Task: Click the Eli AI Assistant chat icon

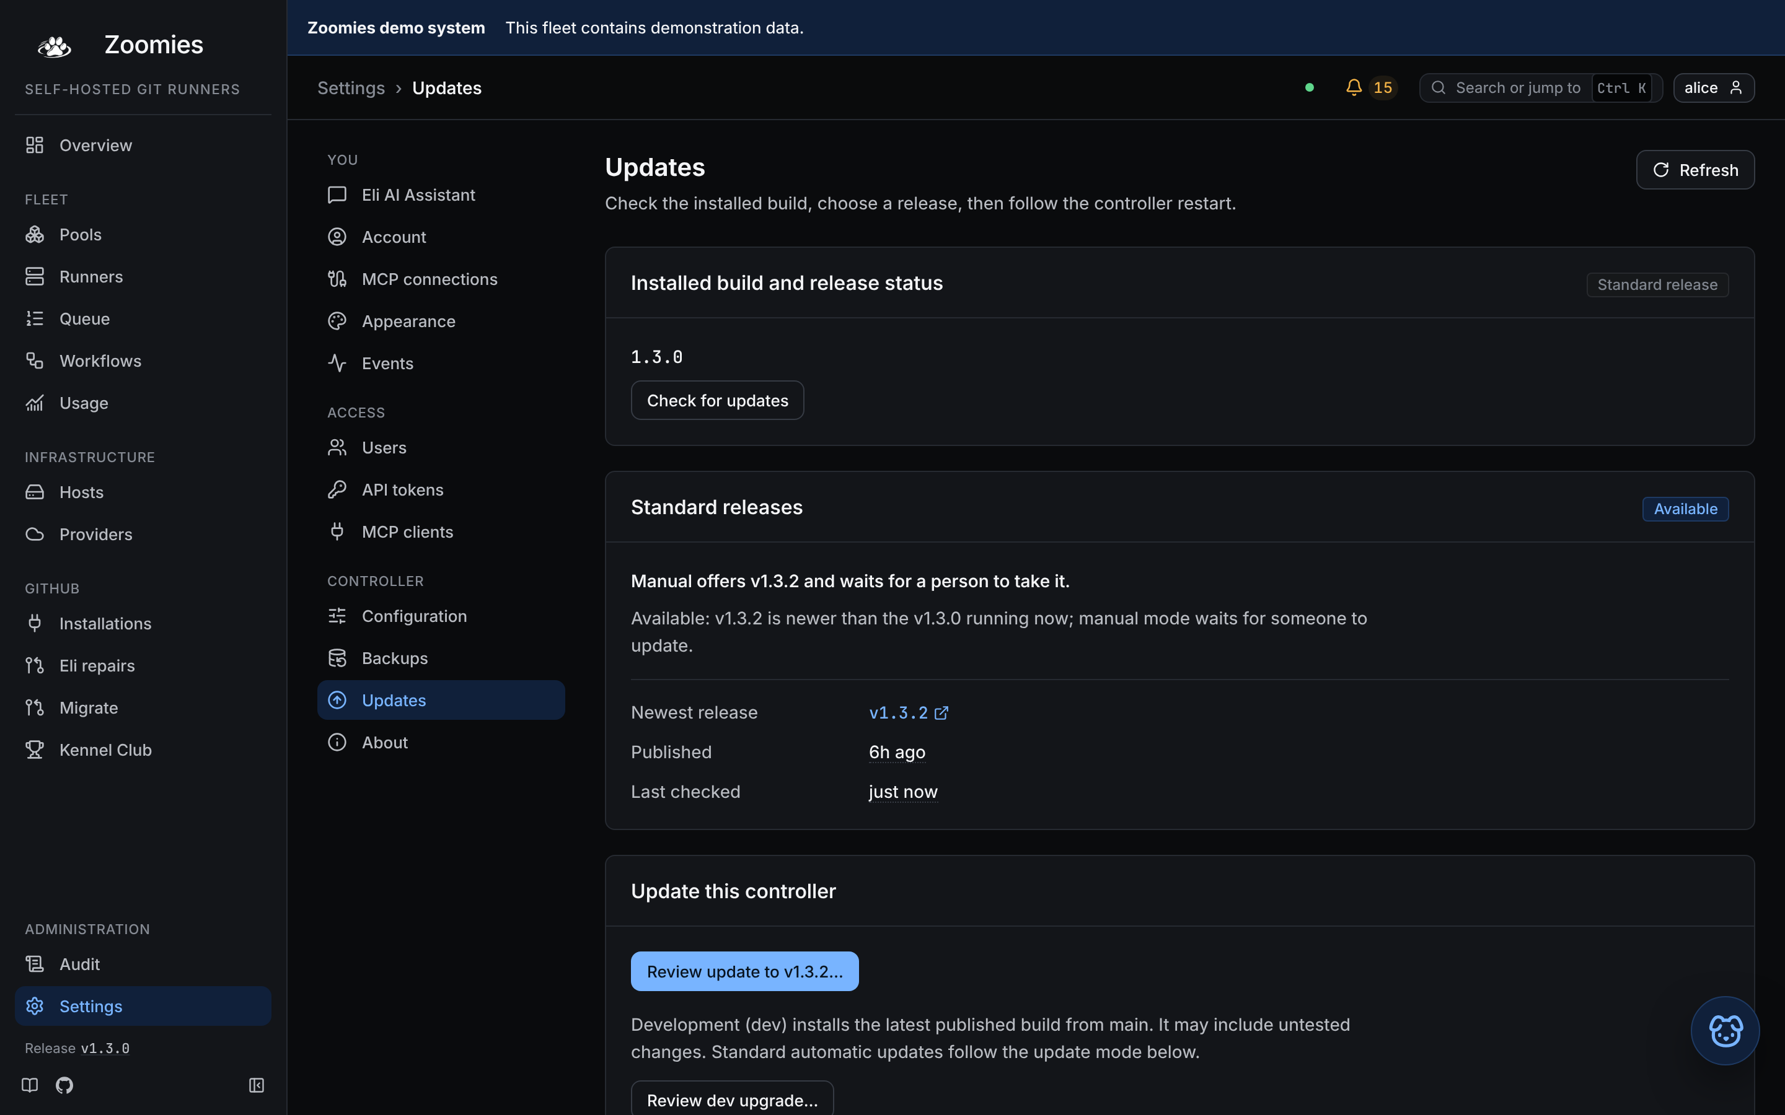Action: (337, 195)
